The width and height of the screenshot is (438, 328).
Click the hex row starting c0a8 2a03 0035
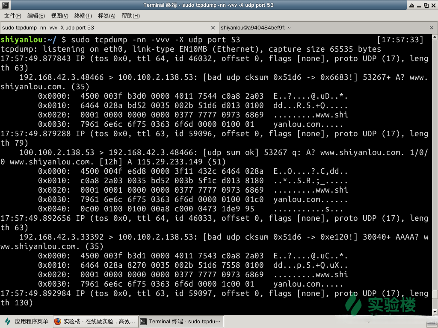pos(193,181)
